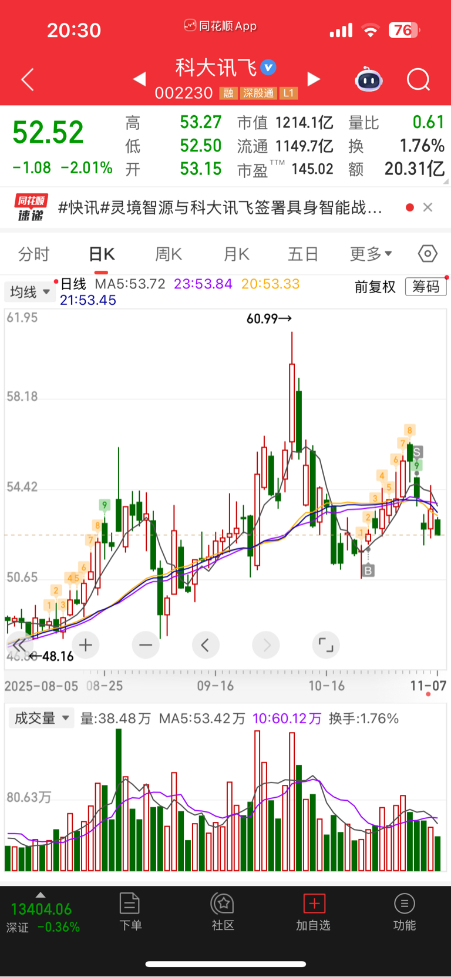
Task: Open 下单 order icon
Action: (130, 911)
